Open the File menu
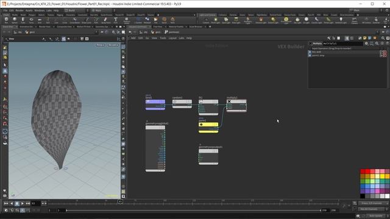This screenshot has width=390, height=219. (x=5, y=10)
